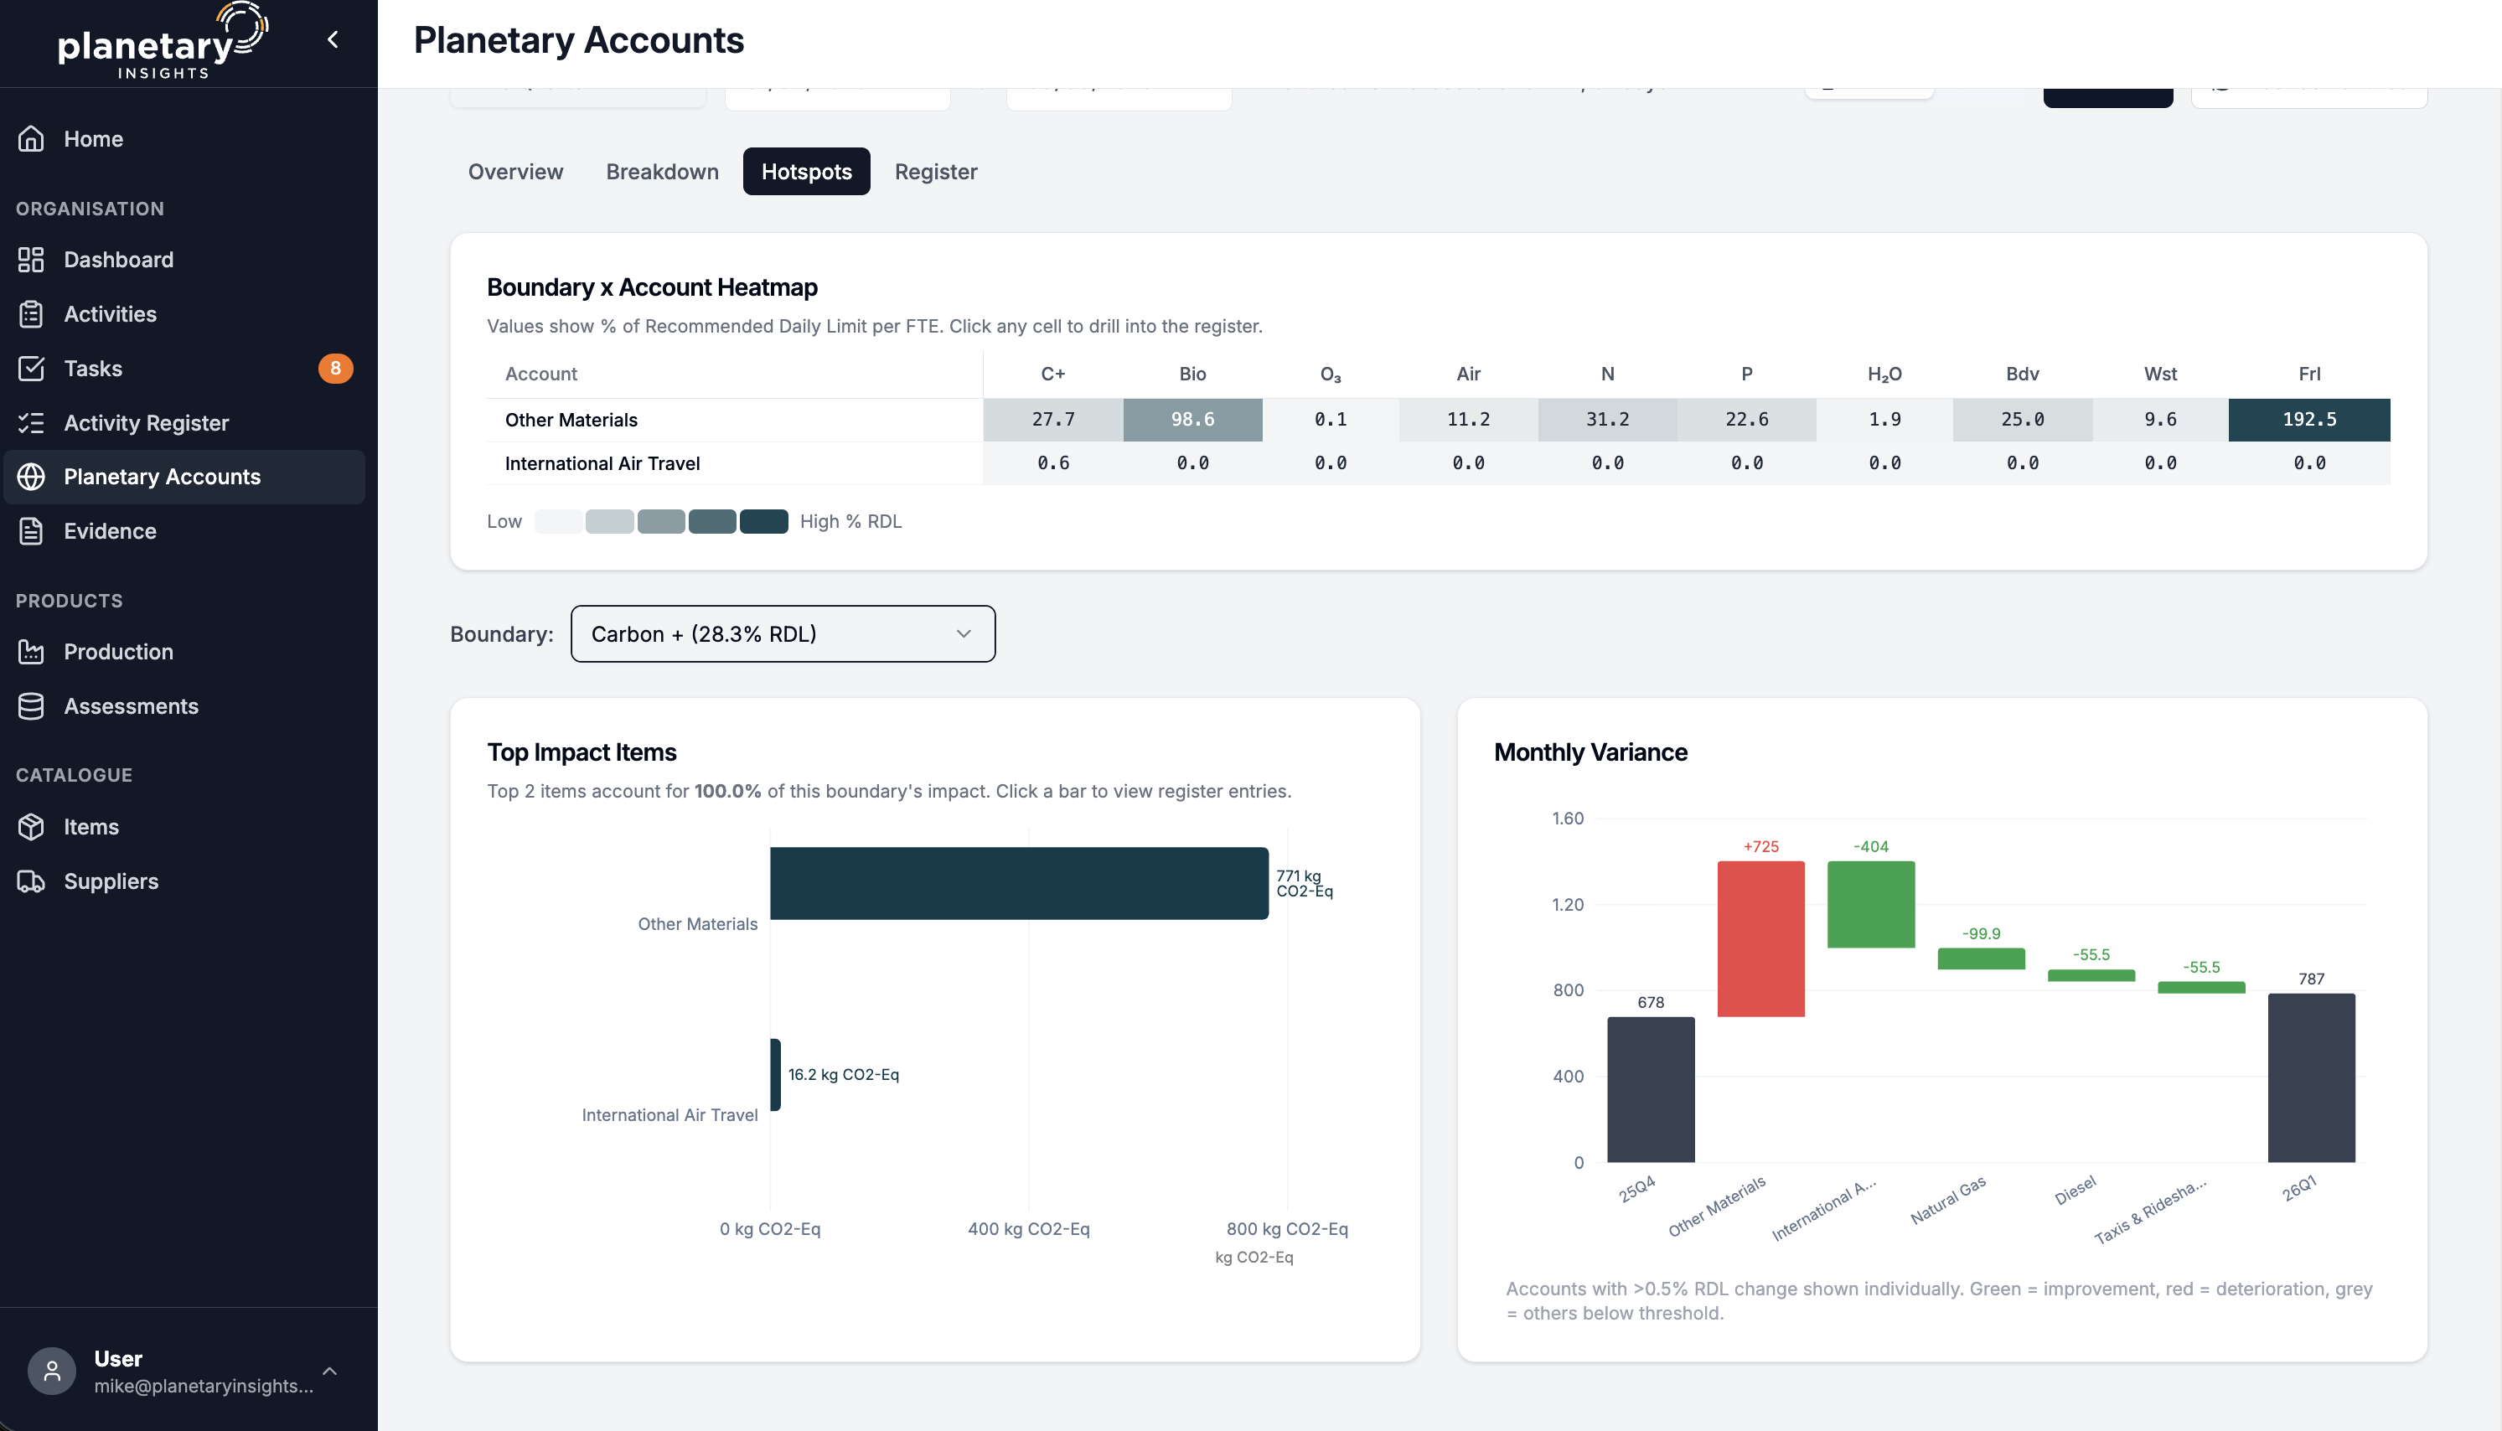Click the red +725 variance bar
This screenshot has width=2502, height=1431.
pos(1760,938)
